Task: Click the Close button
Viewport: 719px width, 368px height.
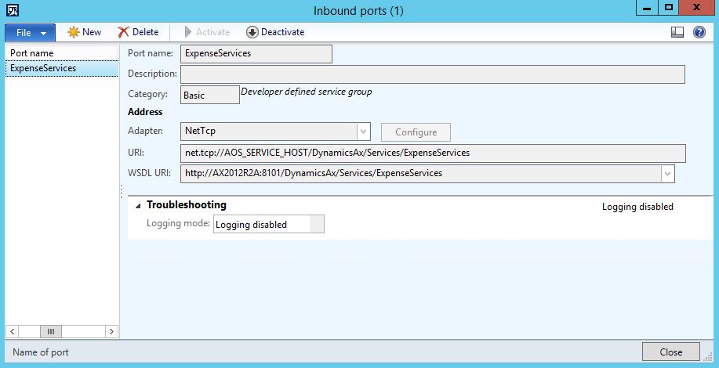Action: (x=671, y=352)
